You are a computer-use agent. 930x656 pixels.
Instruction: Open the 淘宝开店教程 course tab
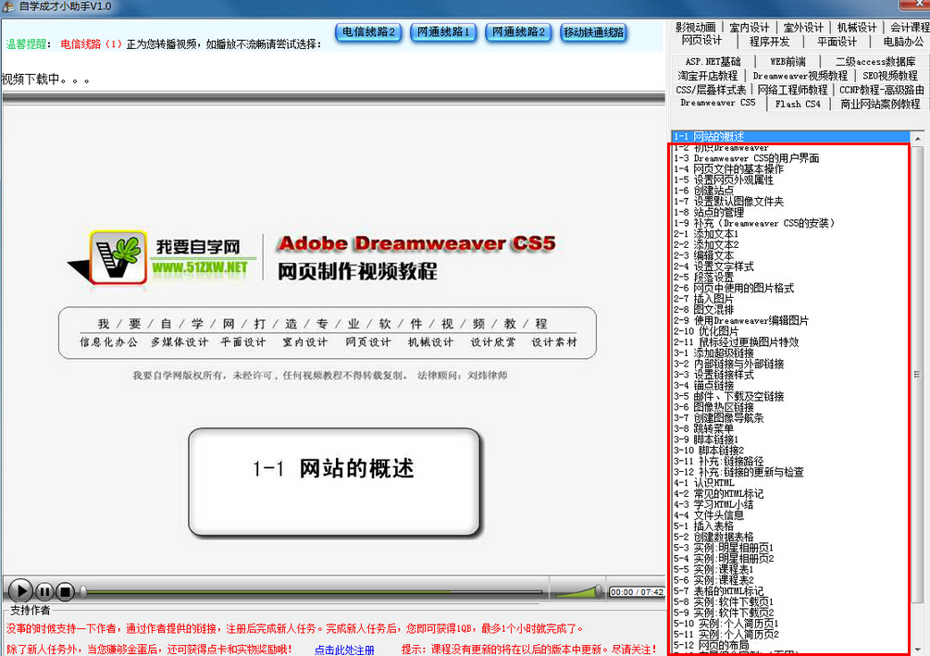point(708,76)
